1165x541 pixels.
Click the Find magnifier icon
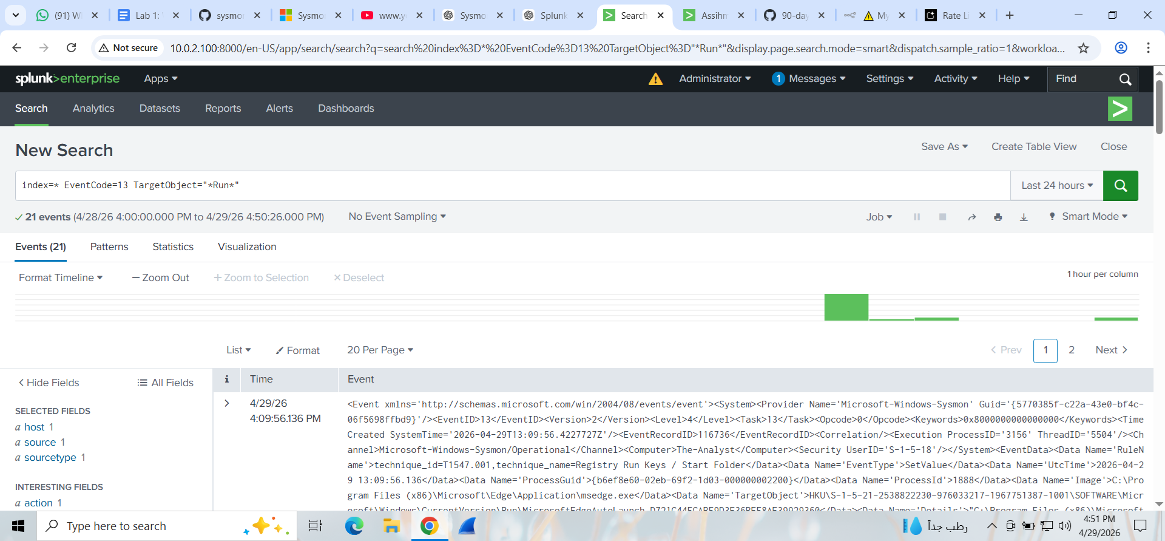[x=1125, y=79]
